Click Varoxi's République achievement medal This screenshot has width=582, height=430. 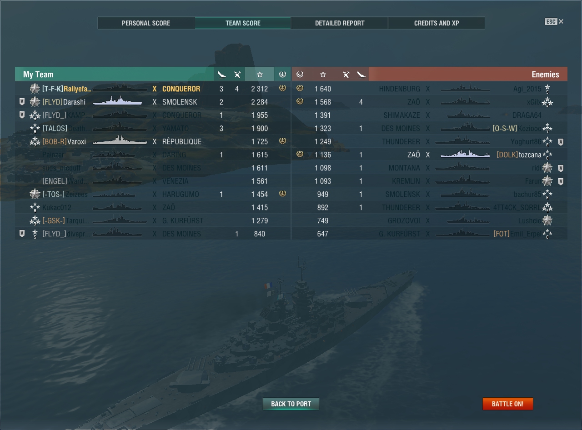point(282,141)
